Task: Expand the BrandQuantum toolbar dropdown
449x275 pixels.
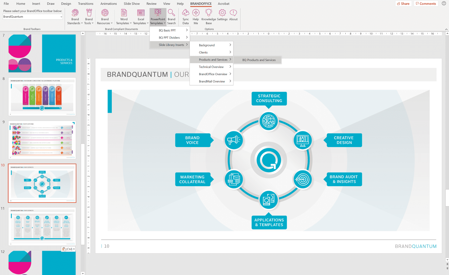Action: [x=61, y=17]
